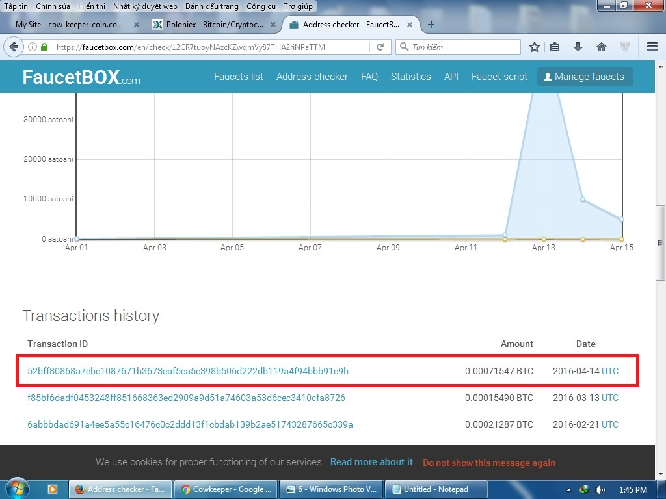The width and height of the screenshot is (666, 499).
Task: Click amount 0.00071547 BTC
Action: coord(499,371)
